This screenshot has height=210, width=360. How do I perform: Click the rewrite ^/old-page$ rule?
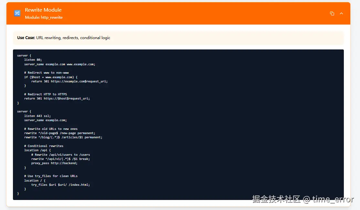pos(60,133)
